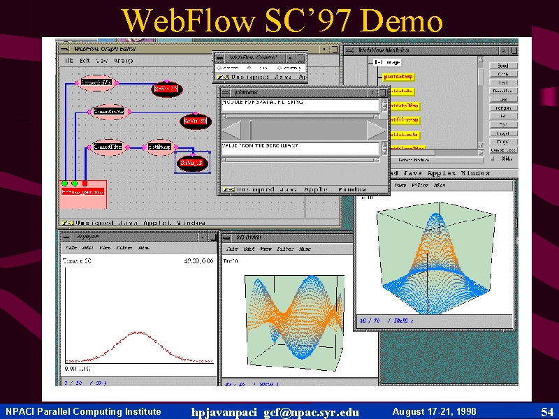This screenshot has width=559, height=419.
Task: Open File menu of the 2D curve plot window
Action: [71, 248]
